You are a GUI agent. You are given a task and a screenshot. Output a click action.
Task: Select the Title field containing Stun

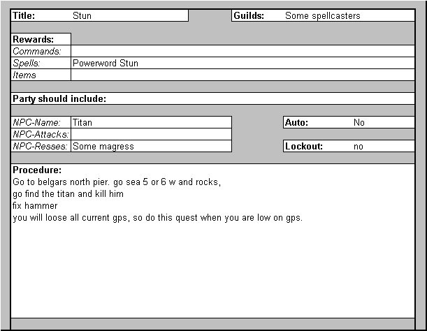pos(100,15)
